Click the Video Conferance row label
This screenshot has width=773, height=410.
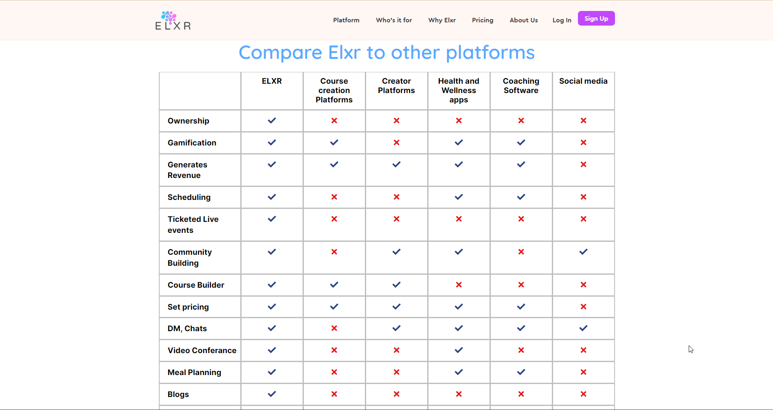[202, 350]
